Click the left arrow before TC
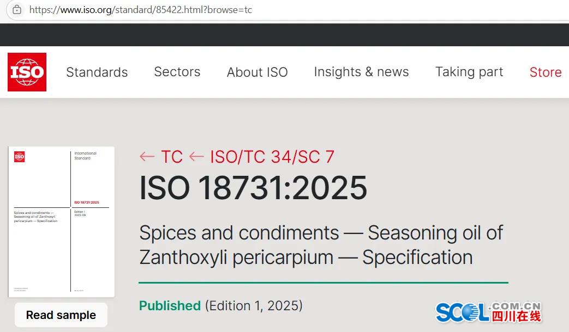This screenshot has width=569, height=332. [x=147, y=157]
